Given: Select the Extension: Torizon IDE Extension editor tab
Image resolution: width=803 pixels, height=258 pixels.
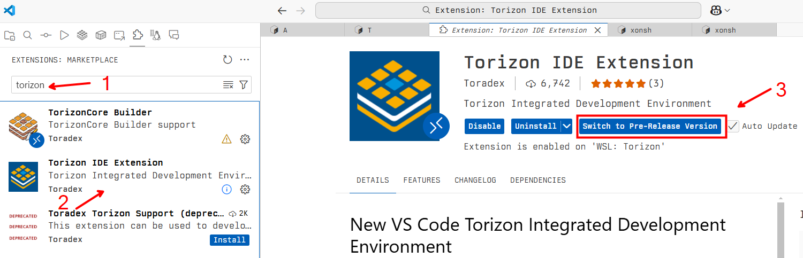Looking at the screenshot, I should (518, 30).
